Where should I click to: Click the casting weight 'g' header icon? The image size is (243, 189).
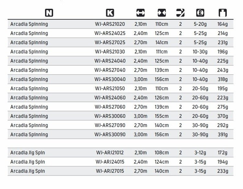click(x=200, y=13)
